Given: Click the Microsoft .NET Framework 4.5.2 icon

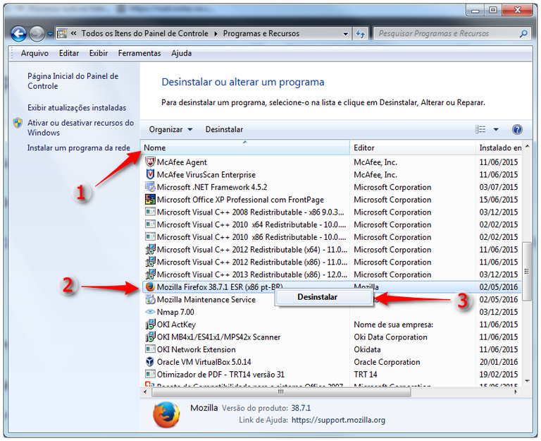Looking at the screenshot, I should [150, 187].
